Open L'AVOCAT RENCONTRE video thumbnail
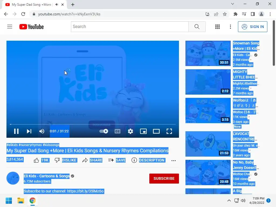The height and width of the screenshot is (207, 276). pos(208,144)
